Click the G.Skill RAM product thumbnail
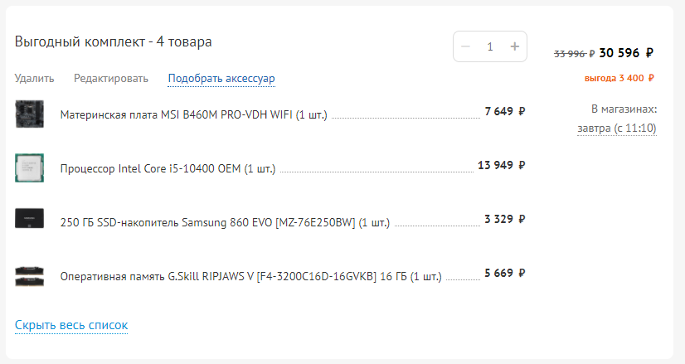The height and width of the screenshot is (364, 685). click(x=29, y=275)
